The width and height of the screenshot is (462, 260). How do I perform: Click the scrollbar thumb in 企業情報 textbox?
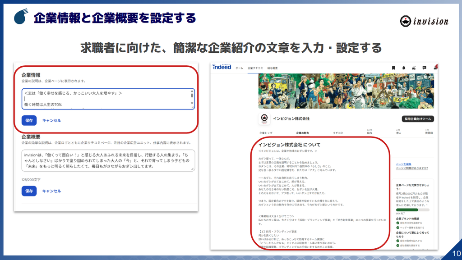tap(192, 95)
